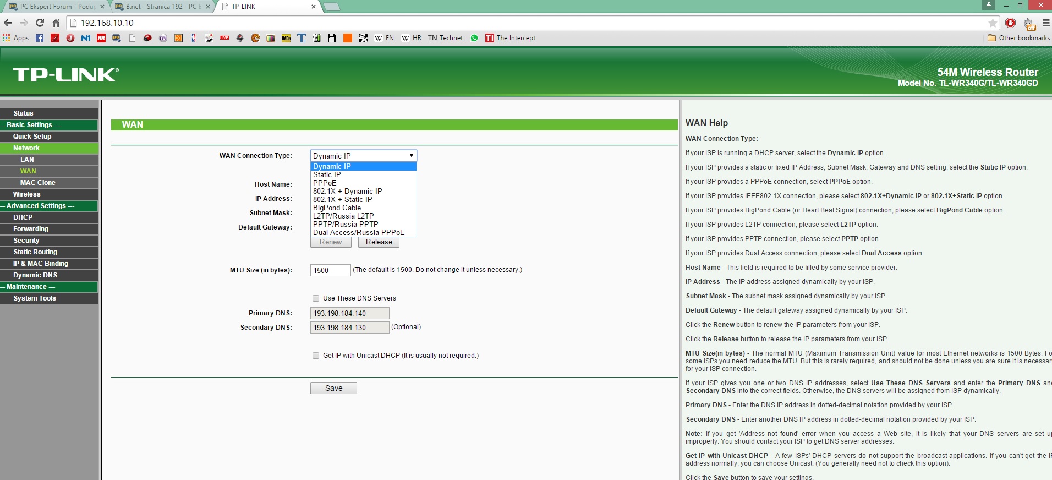The height and width of the screenshot is (480, 1052).
Task: Select Static IP in the dropdown list
Action: pyautogui.click(x=327, y=174)
